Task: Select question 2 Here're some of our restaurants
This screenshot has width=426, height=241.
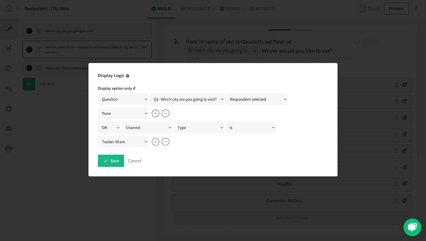Action: [87, 49]
